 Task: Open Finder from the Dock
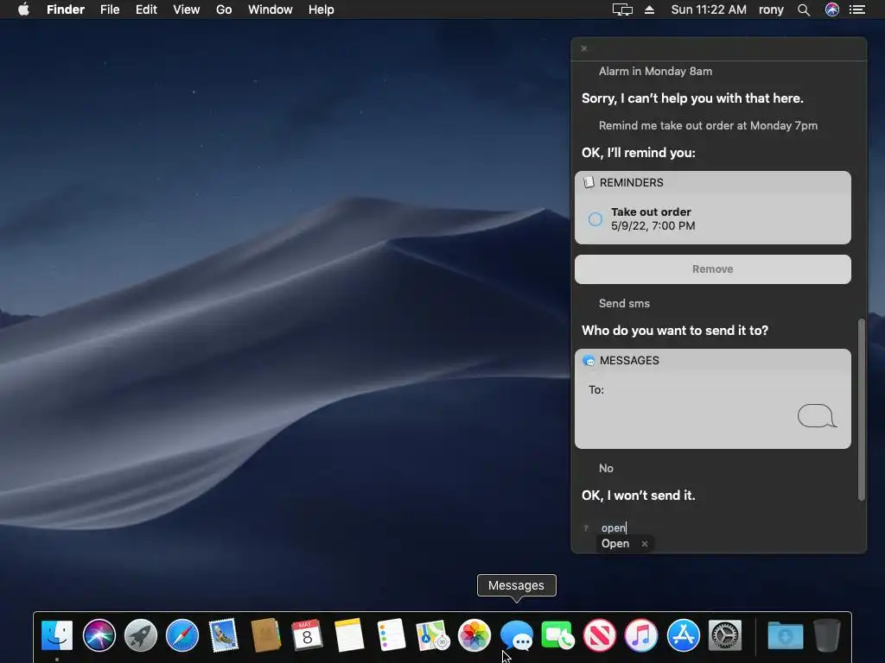coord(57,635)
